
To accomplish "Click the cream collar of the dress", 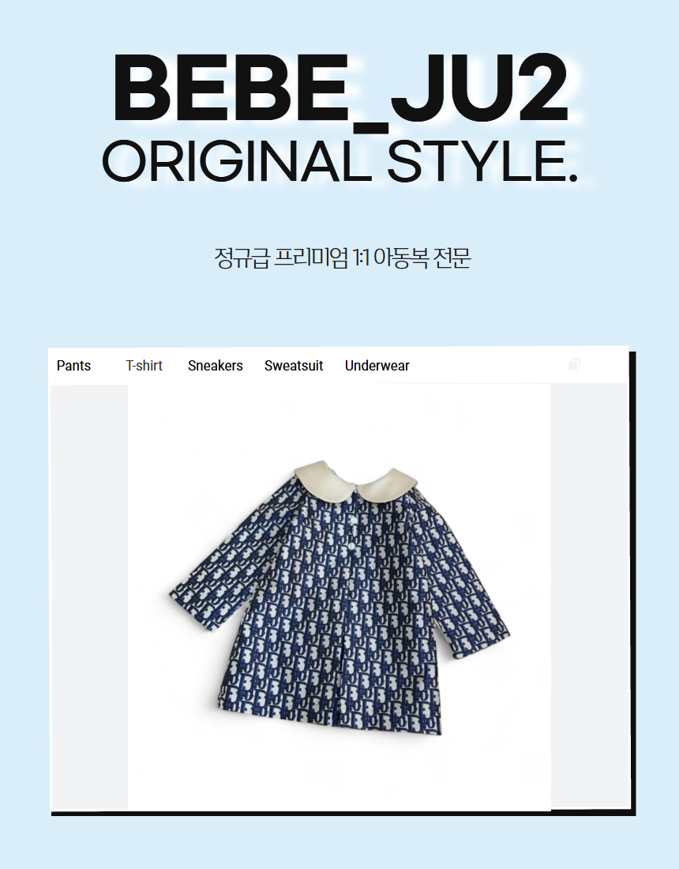I will point(355,478).
